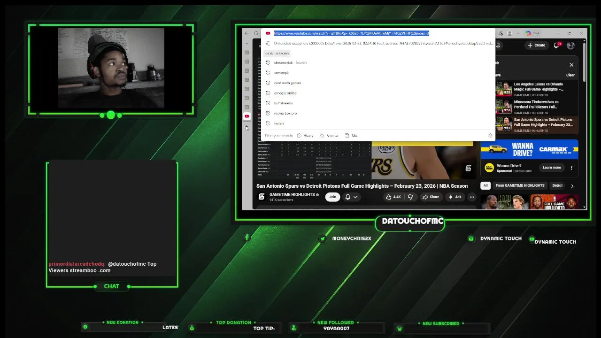Open the YouTube Create button
Image resolution: width=601 pixels, height=338 pixels.
(x=536, y=45)
